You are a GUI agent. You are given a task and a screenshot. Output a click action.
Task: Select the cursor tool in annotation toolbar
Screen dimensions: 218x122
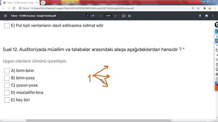pos(217,36)
